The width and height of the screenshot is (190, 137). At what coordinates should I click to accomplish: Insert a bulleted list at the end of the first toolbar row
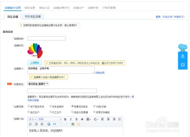click(x=120, y=119)
